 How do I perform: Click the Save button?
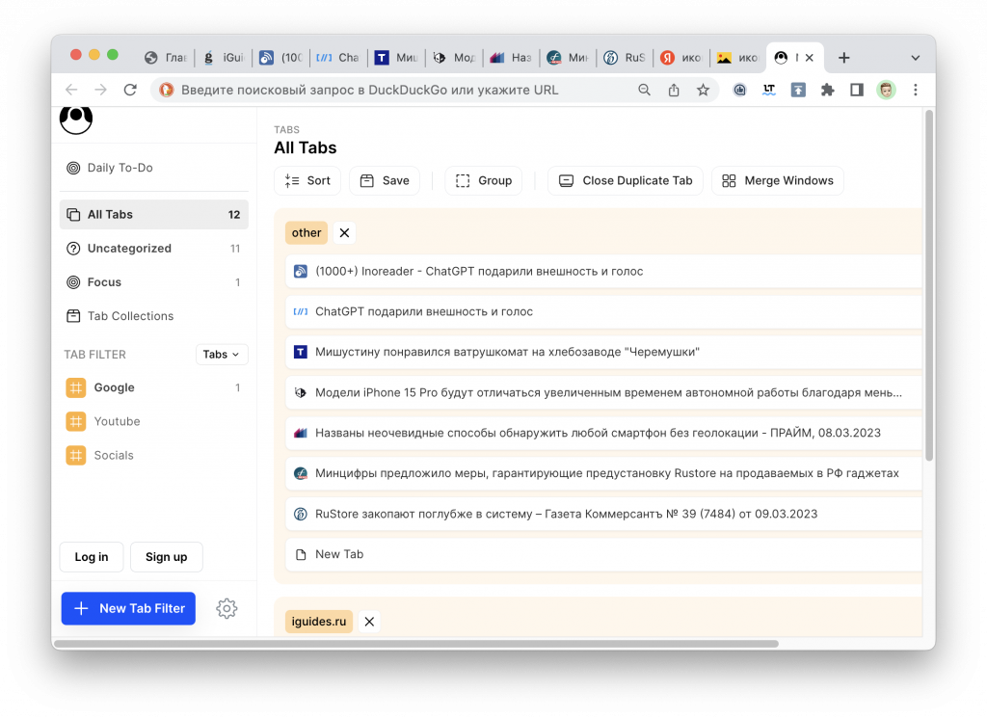coord(385,180)
